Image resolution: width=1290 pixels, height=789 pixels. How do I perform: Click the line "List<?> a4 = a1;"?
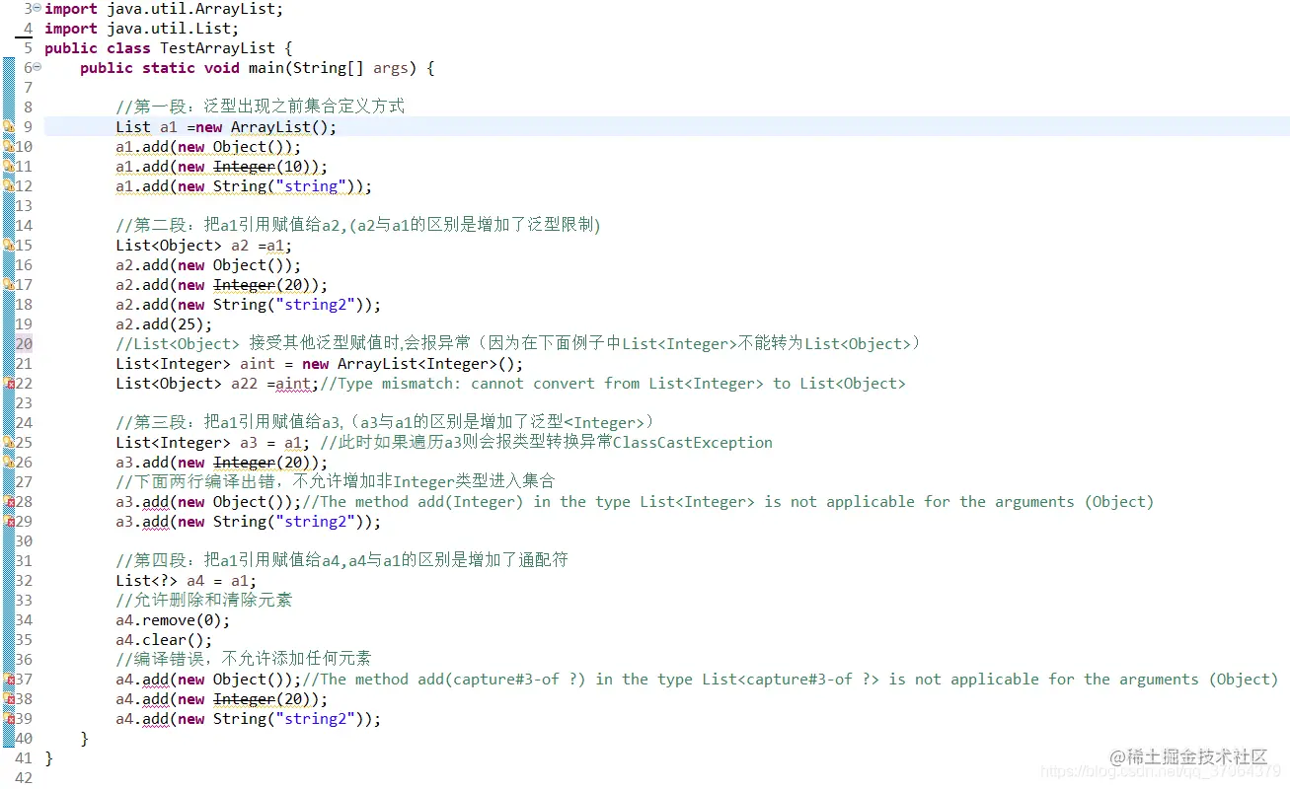[187, 581]
